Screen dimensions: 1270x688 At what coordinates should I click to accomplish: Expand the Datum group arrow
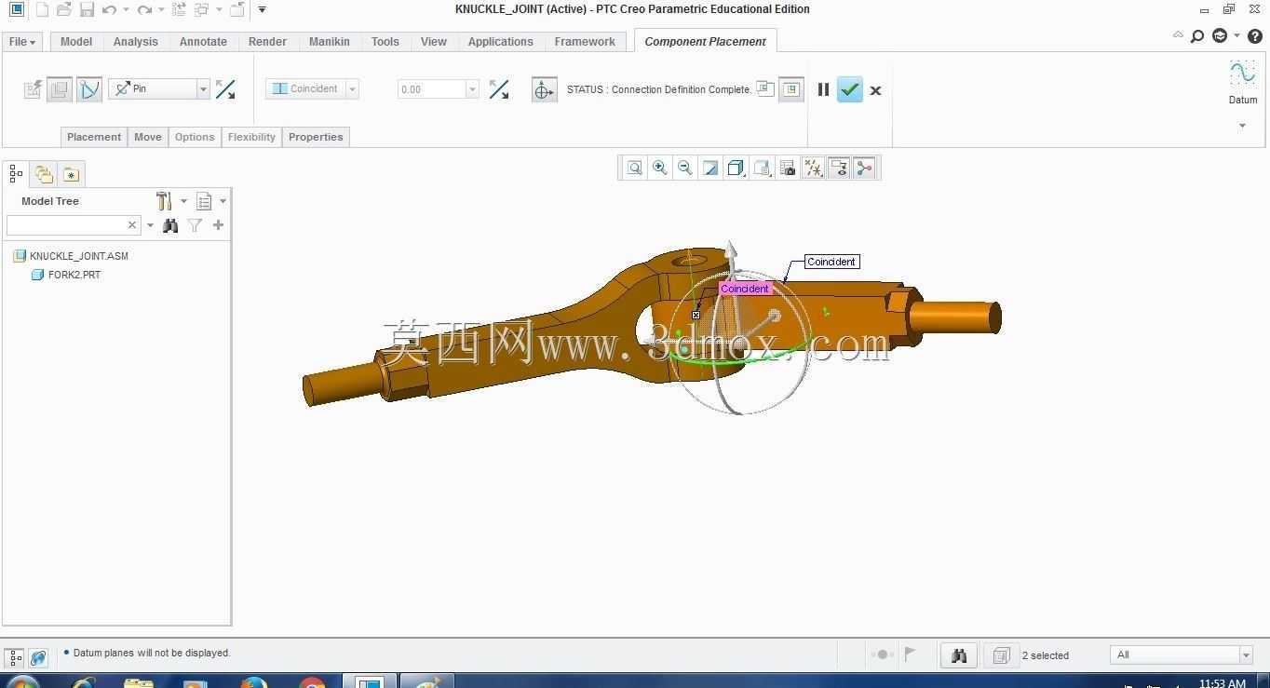(x=1242, y=126)
